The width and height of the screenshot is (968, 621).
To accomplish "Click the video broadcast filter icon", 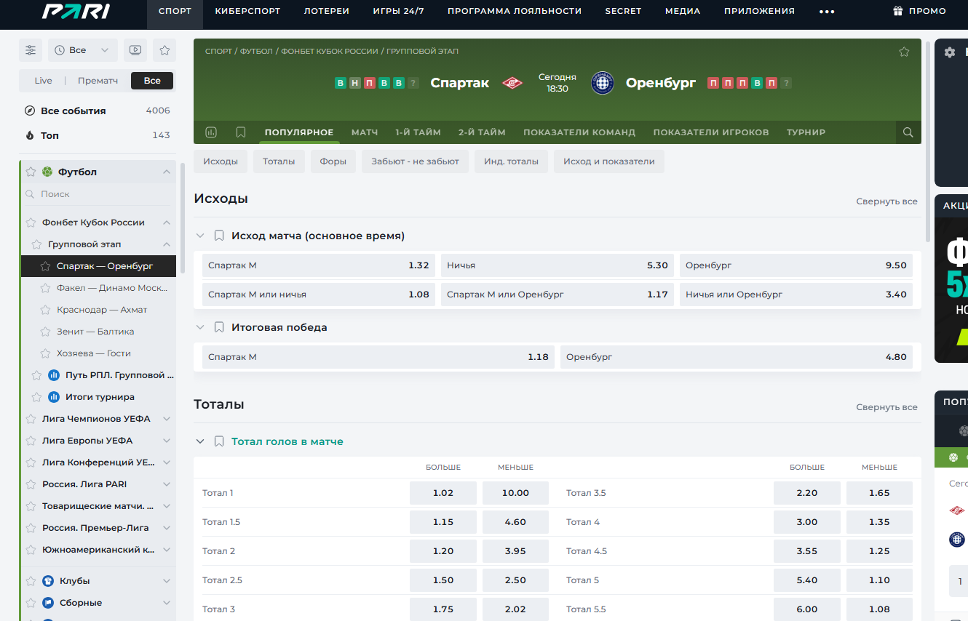I will pyautogui.click(x=135, y=50).
